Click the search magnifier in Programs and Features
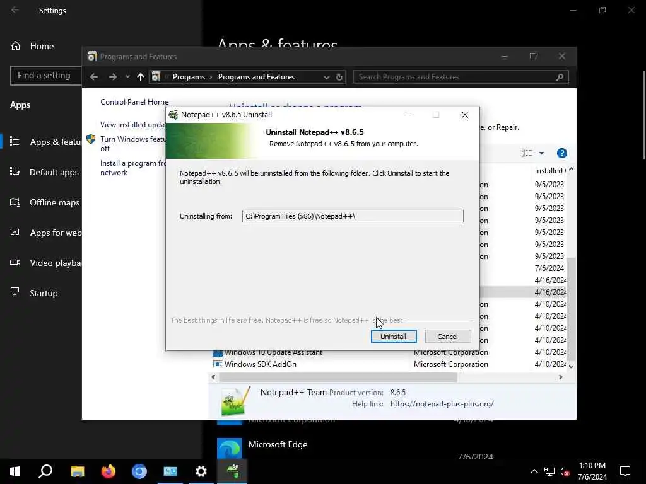Screen dimensions: 646x484 click(560, 77)
